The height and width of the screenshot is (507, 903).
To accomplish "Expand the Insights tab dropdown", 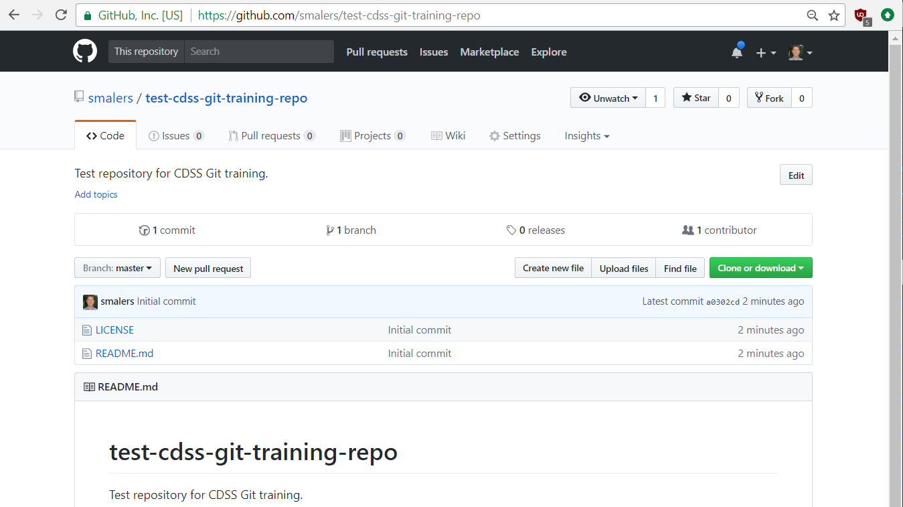I will 587,135.
